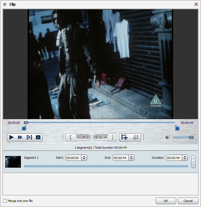Image resolution: width=201 pixels, height=207 pixels.
Task: Close the Clip dialog with the X
Action: [x=196, y=4]
